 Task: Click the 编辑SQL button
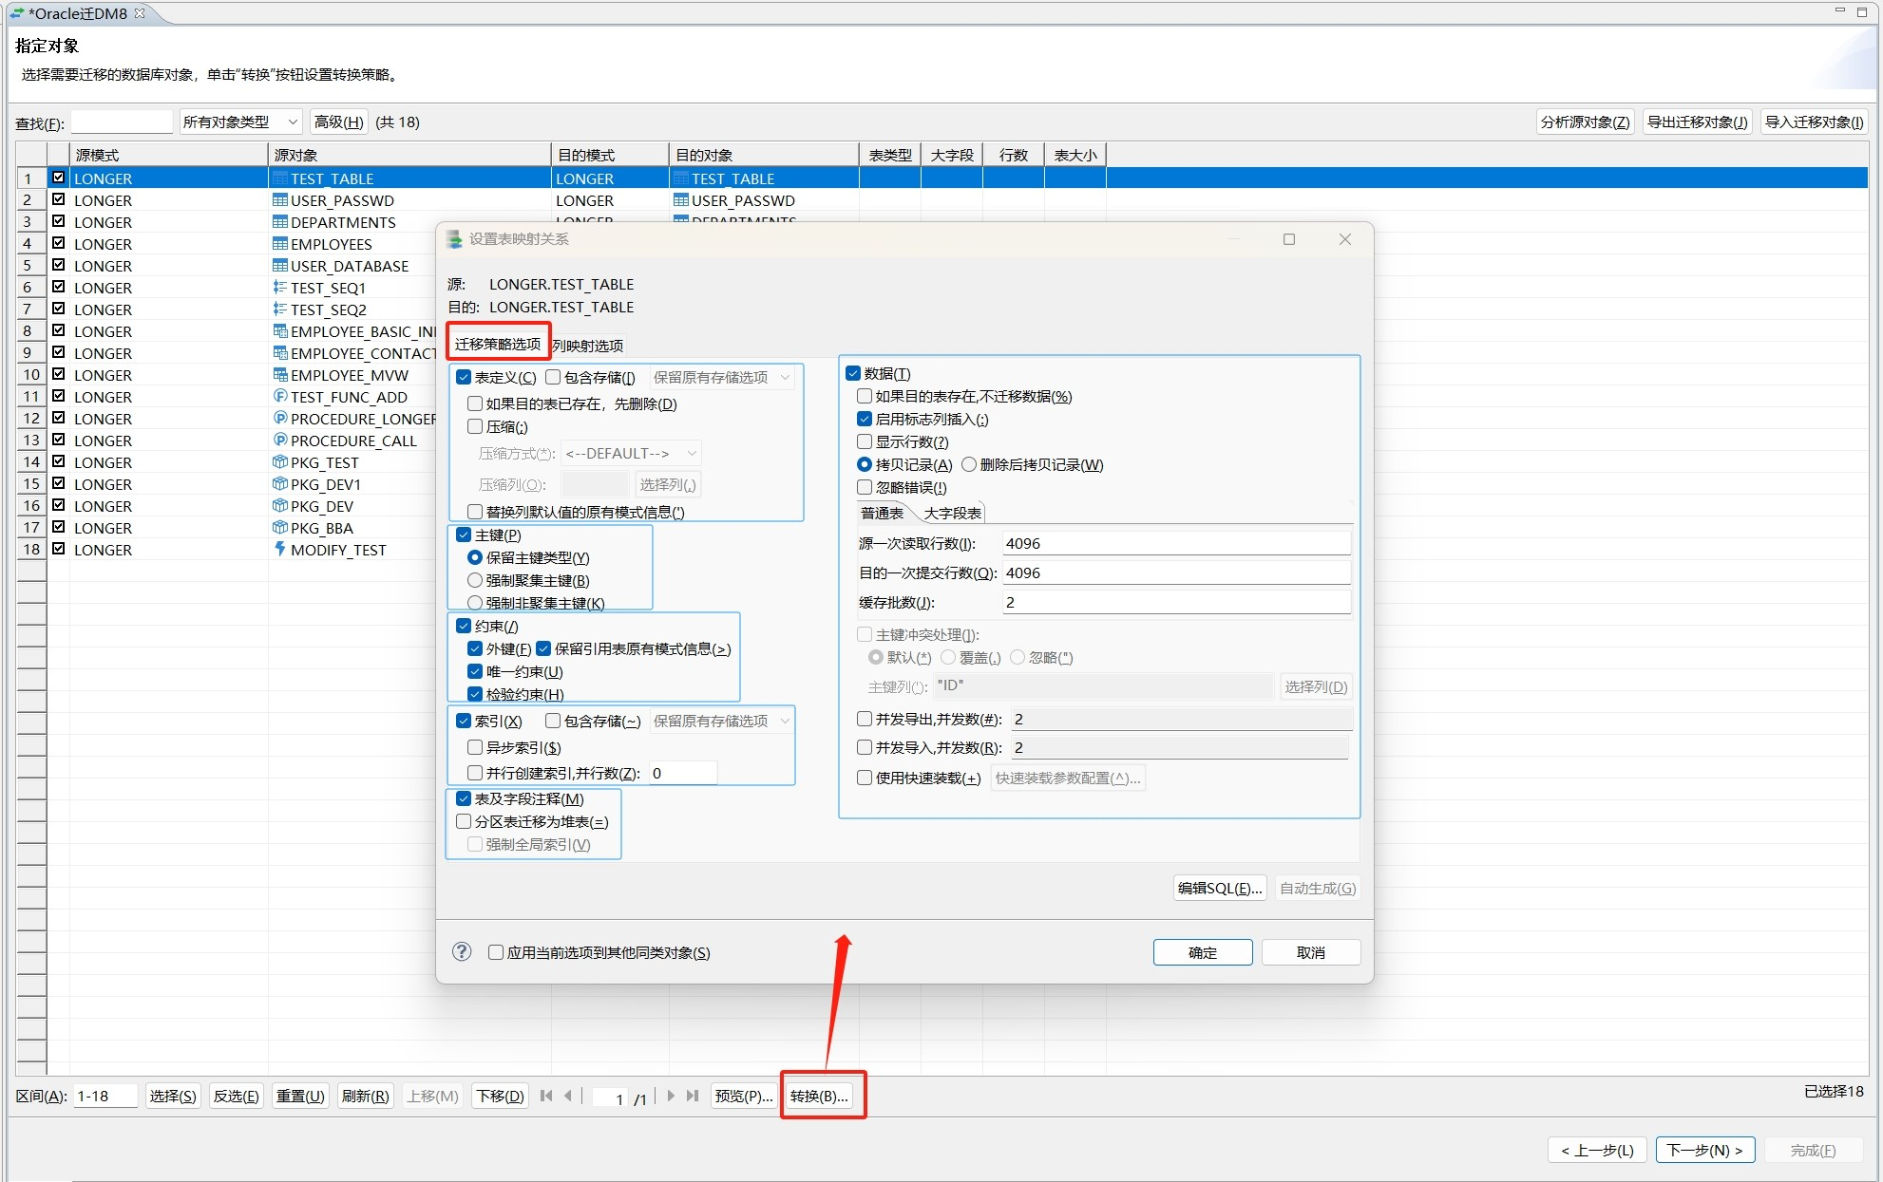(x=1219, y=888)
